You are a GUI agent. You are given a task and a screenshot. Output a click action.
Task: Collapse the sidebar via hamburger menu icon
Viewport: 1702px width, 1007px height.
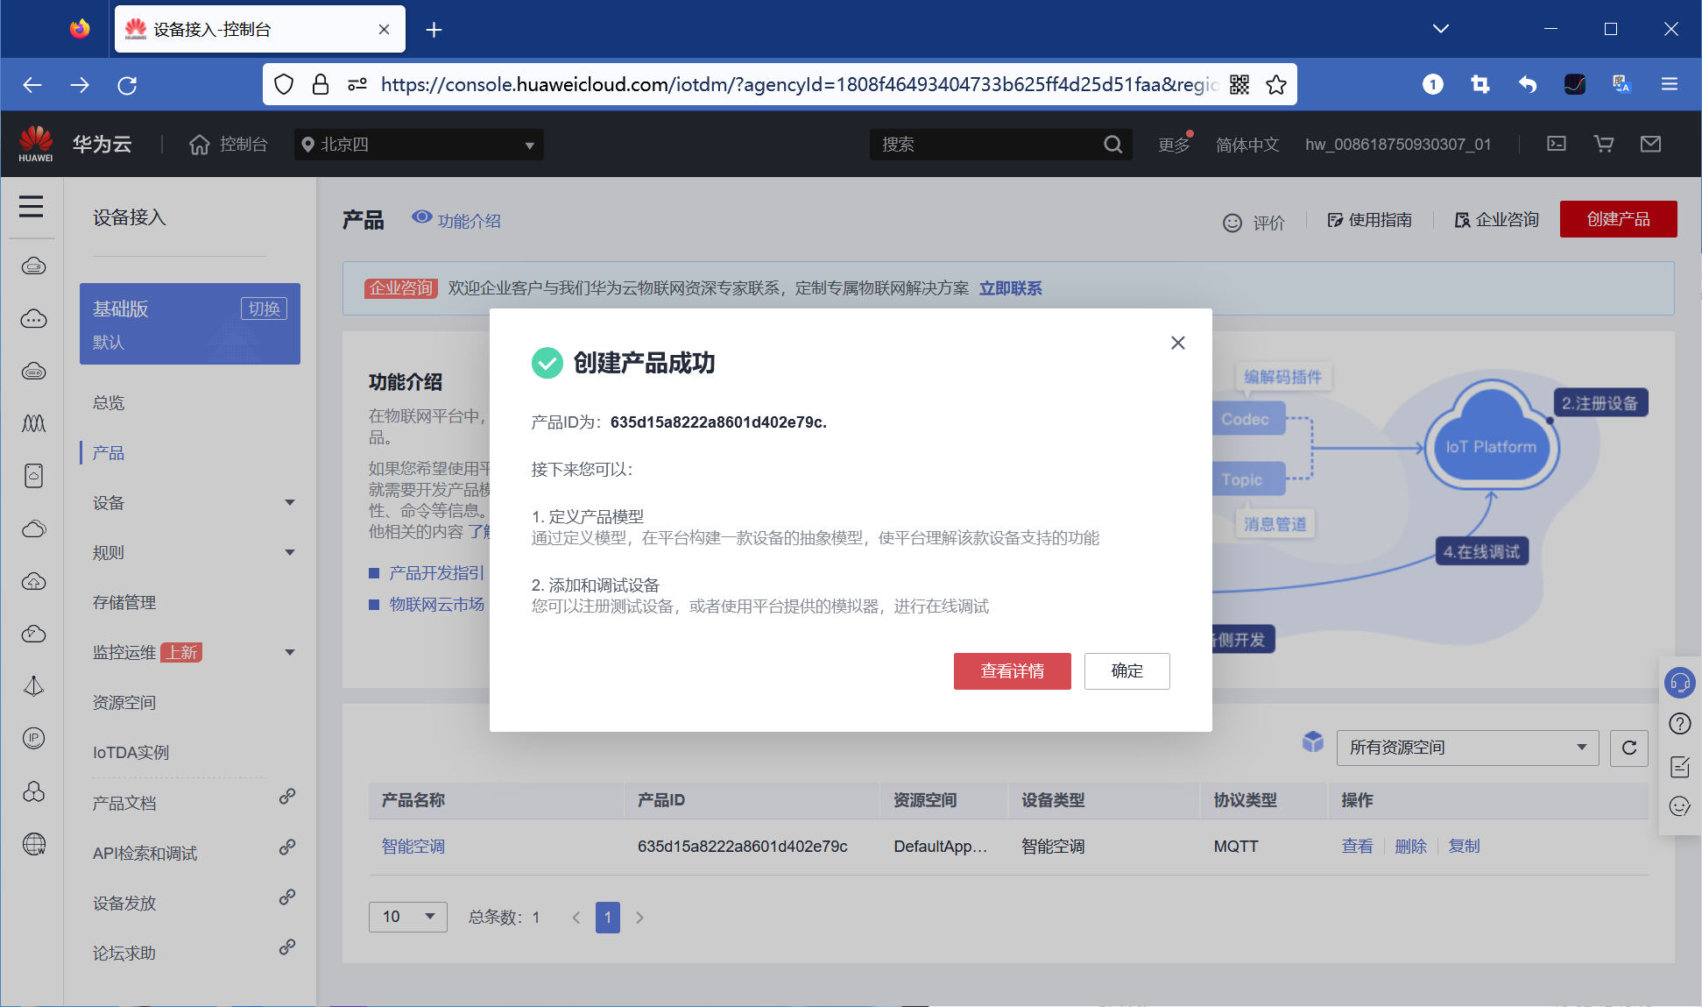point(32,206)
